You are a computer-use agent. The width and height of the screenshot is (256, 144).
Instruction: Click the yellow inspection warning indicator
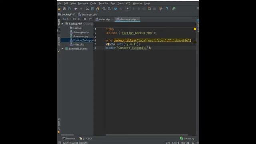coord(195,29)
